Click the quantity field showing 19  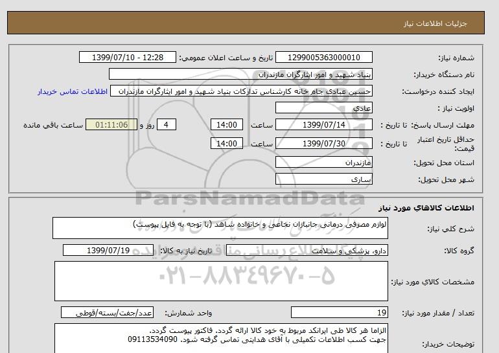coord(339,313)
